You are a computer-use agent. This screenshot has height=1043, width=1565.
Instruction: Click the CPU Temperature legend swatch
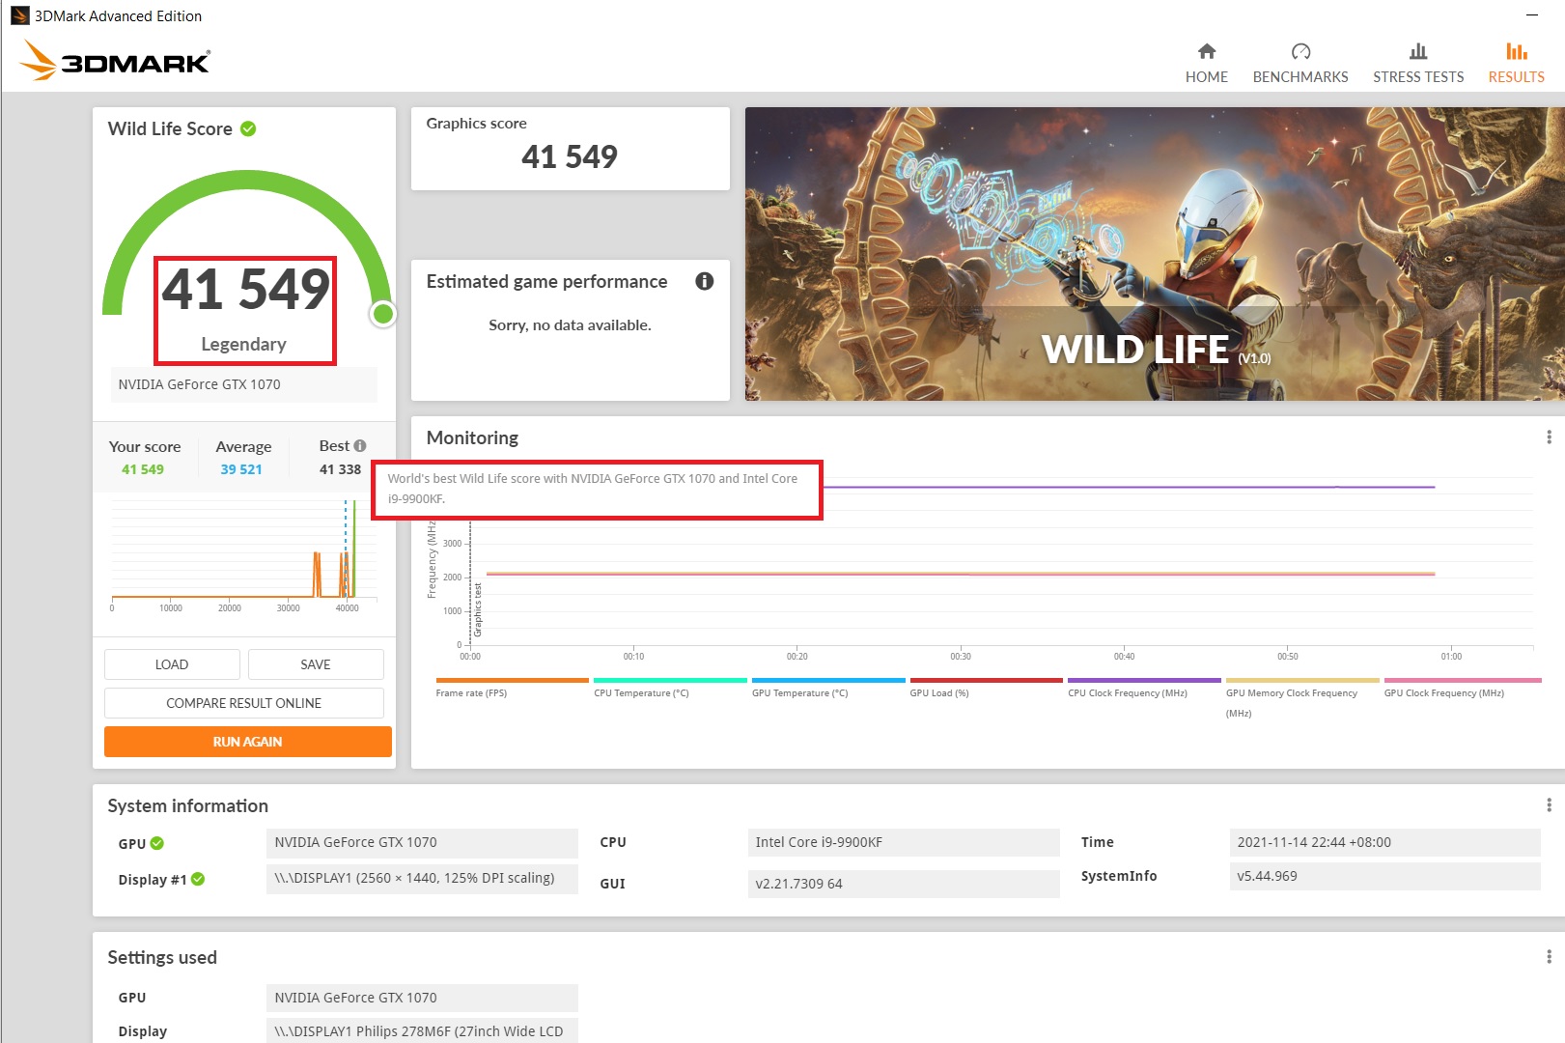(670, 680)
